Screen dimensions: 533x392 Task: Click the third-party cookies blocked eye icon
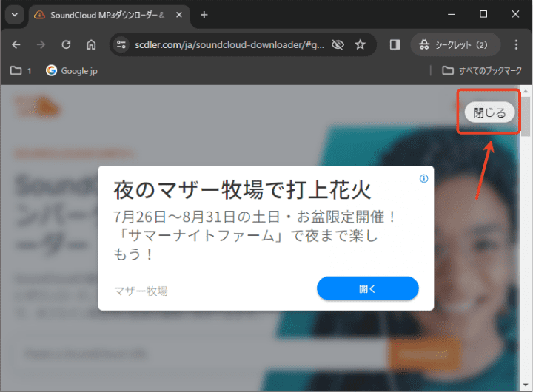click(x=338, y=44)
